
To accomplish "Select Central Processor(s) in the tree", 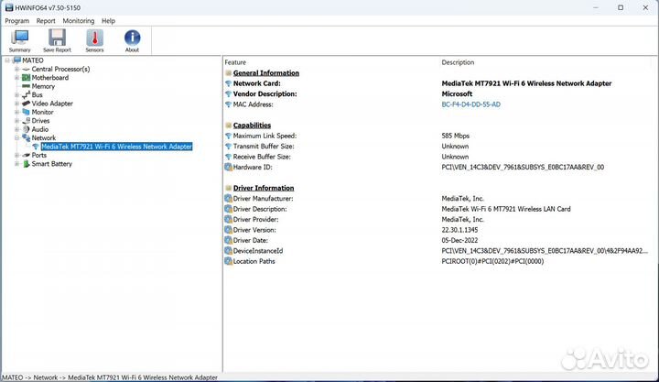I will coord(60,69).
